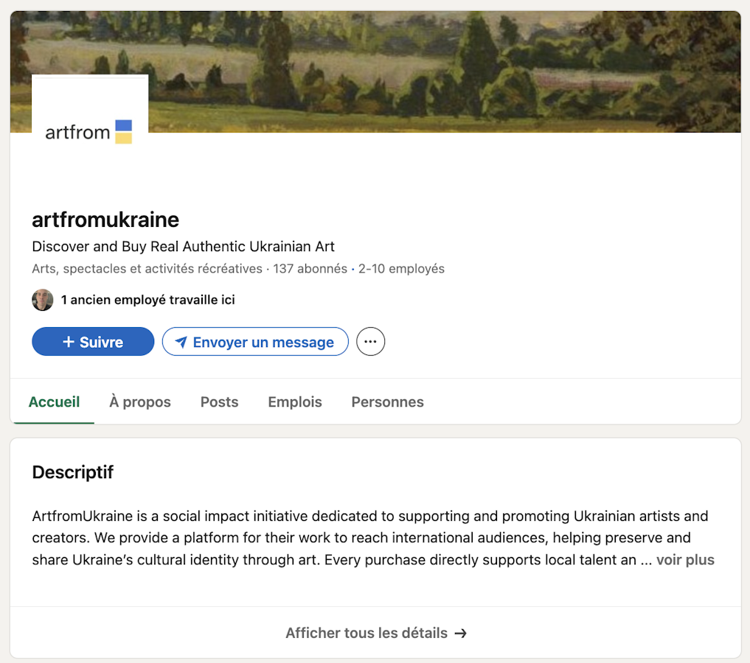The image size is (750, 663).
Task: Follow the artfromukraine page with Suivre
Action: click(93, 342)
